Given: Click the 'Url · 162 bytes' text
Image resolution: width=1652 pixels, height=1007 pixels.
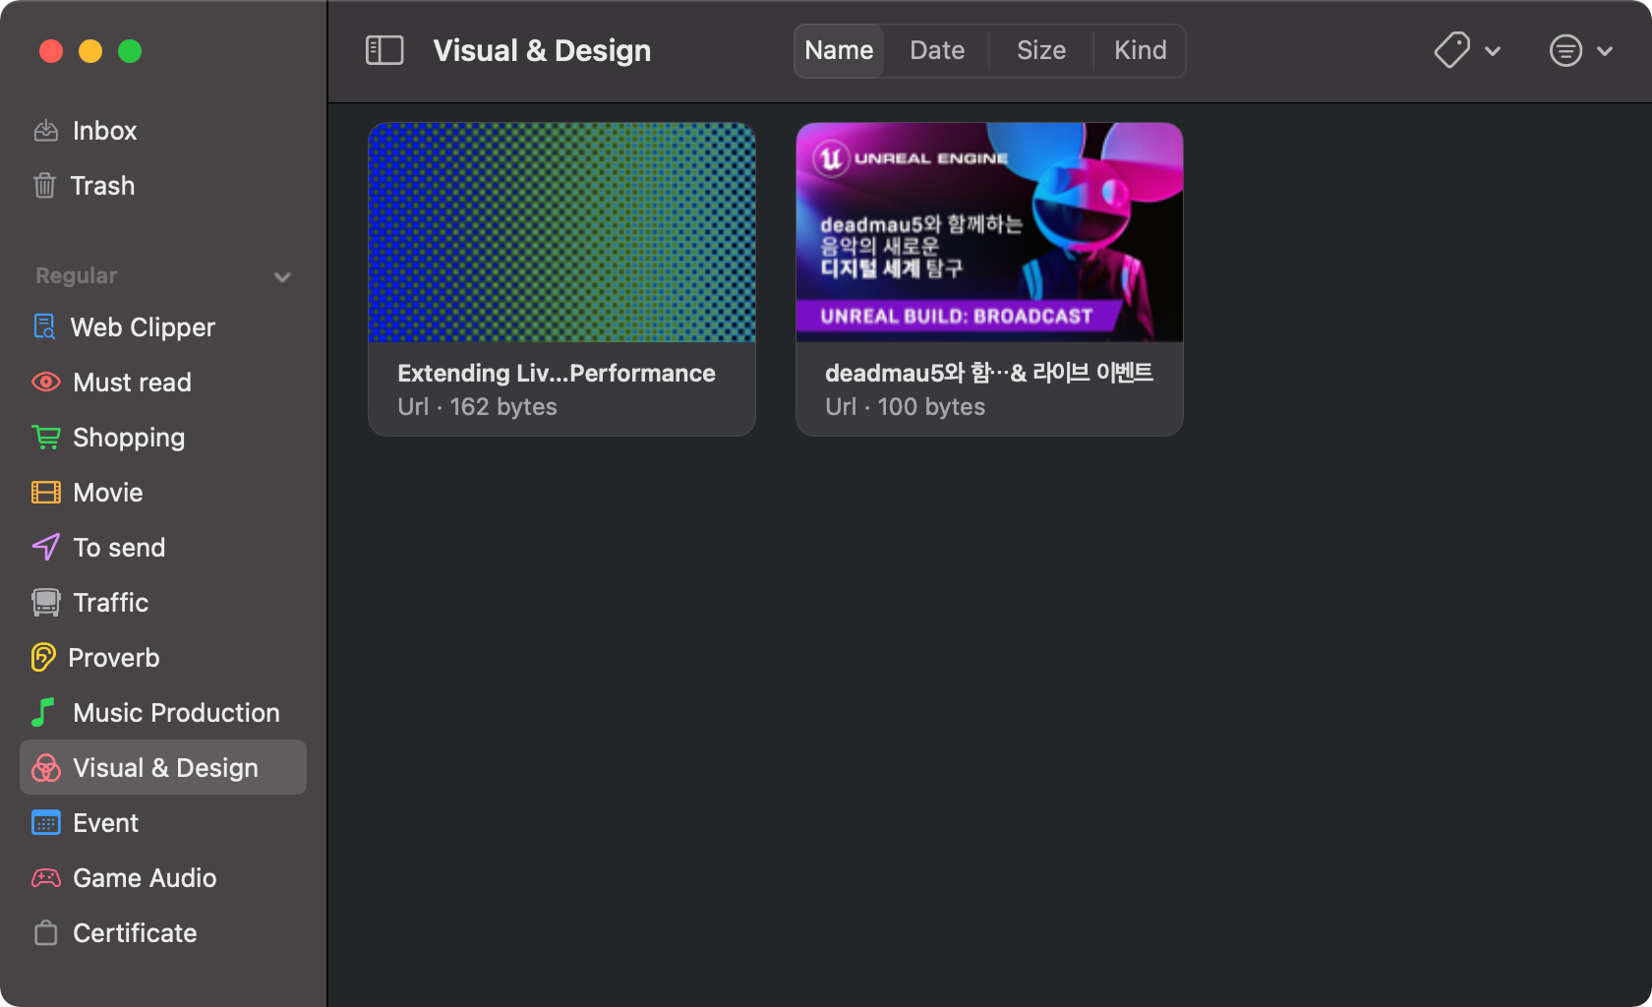Looking at the screenshot, I should pyautogui.click(x=477, y=407).
